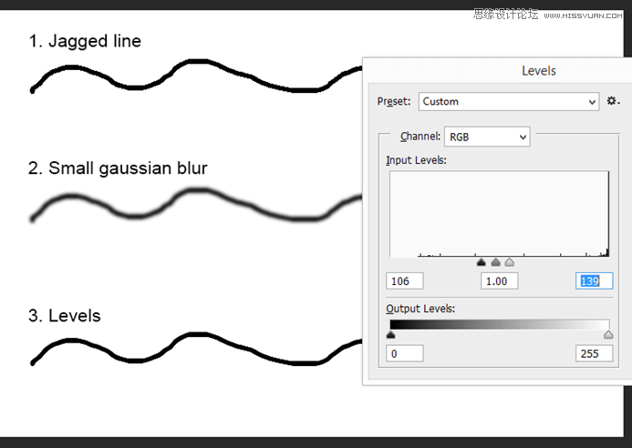Click the midtone gamma field showing 1.00
The width and height of the screenshot is (632, 448).
[499, 281]
